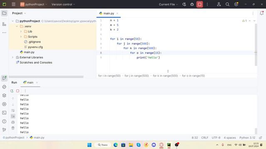Open pythonProject dropdown in title bar
The width and height of the screenshot is (266, 149).
pyautogui.click(x=34, y=5)
